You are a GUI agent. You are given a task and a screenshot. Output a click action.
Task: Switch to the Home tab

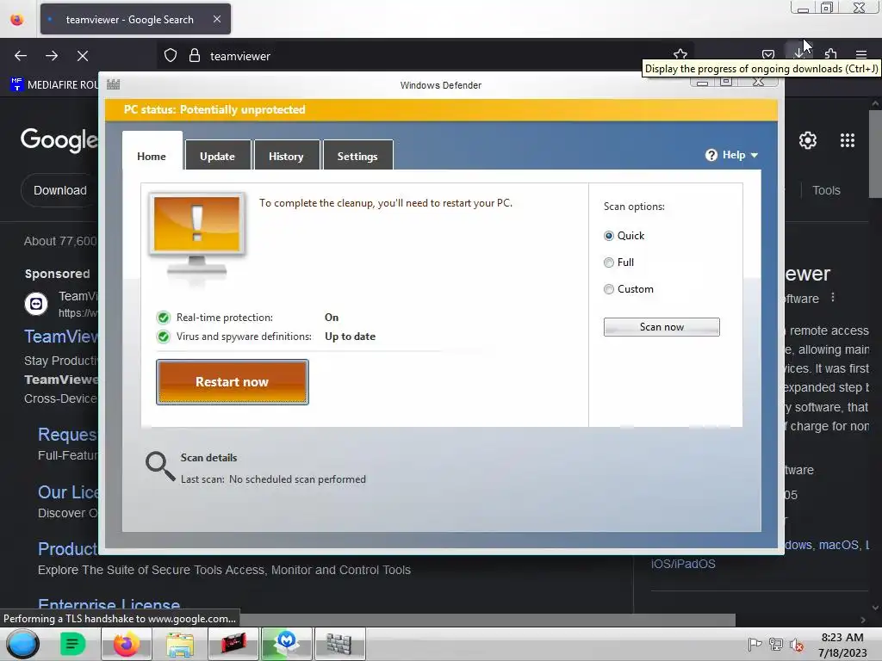152,157
